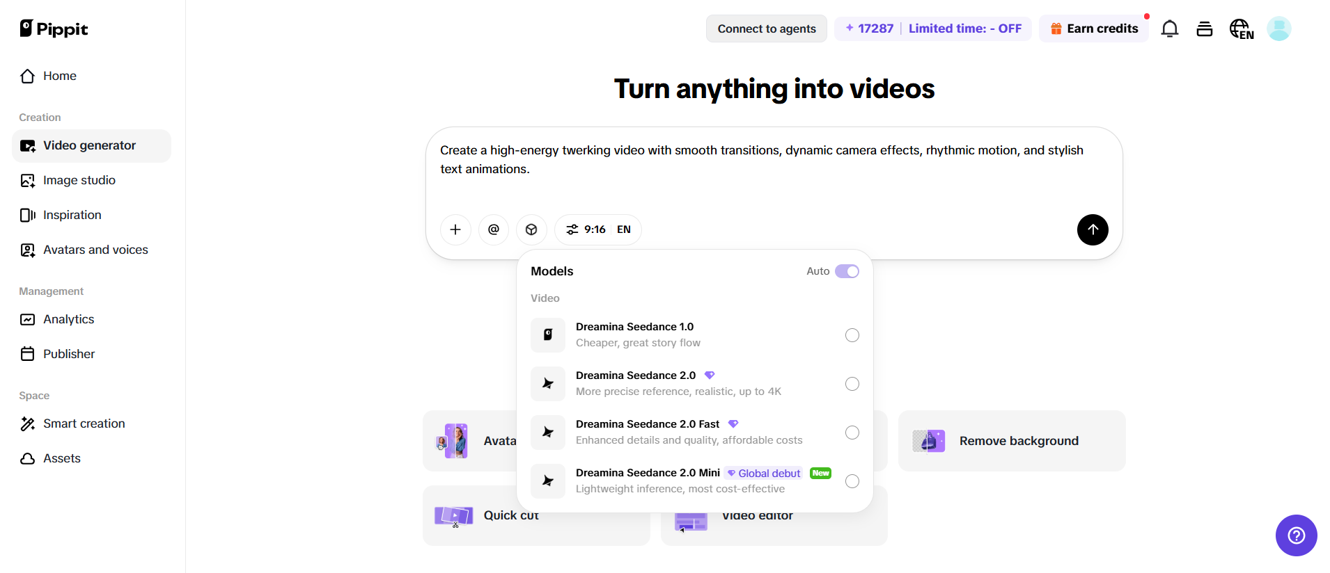Screen dimensions: 1330x573
Task: Click the Models panel heading
Action: coord(552,271)
